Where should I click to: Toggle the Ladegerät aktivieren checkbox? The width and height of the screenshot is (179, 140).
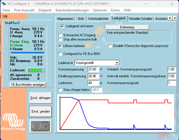click(63, 26)
